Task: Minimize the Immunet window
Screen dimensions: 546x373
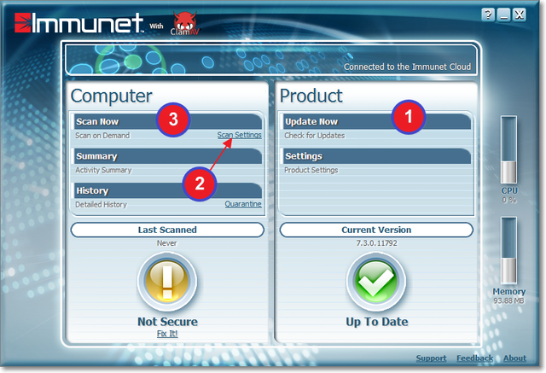Action: pos(504,15)
